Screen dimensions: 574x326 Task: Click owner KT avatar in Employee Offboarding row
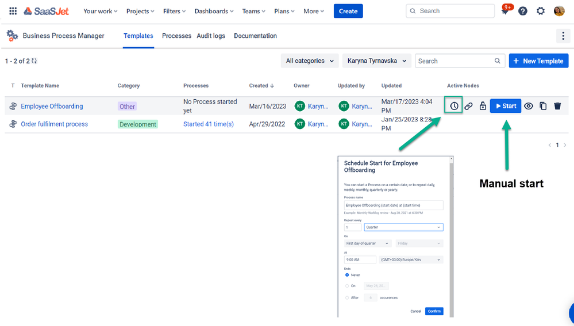coord(300,106)
